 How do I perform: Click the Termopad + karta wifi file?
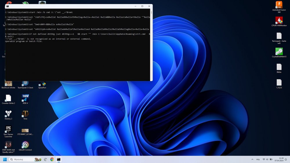click(x=279, y=36)
